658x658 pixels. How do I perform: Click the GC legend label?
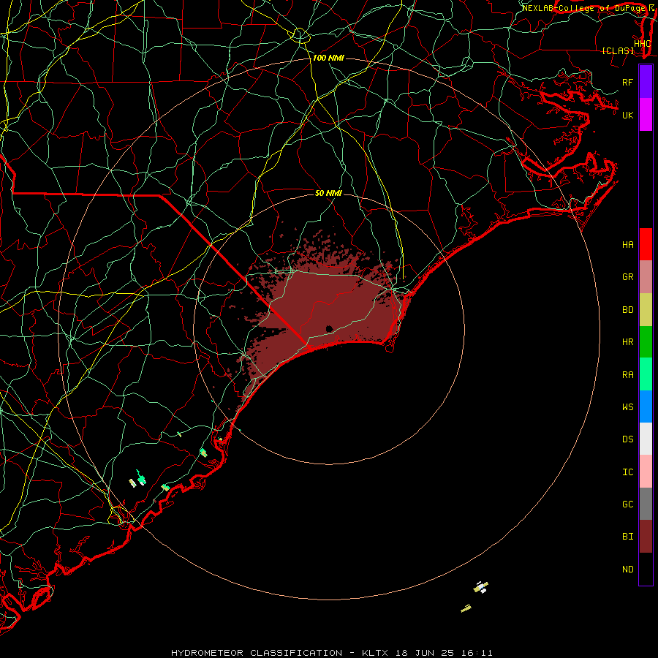pyautogui.click(x=627, y=504)
